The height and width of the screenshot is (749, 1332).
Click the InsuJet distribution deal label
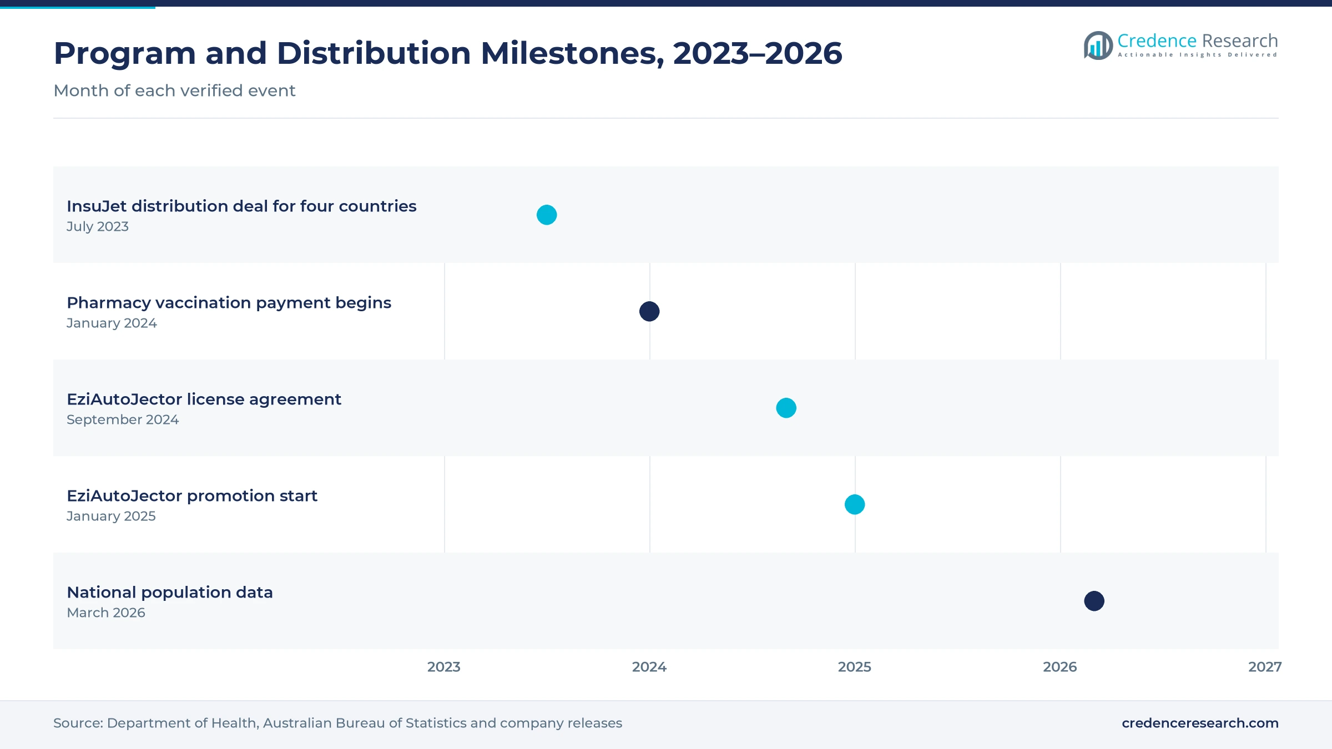click(x=241, y=206)
